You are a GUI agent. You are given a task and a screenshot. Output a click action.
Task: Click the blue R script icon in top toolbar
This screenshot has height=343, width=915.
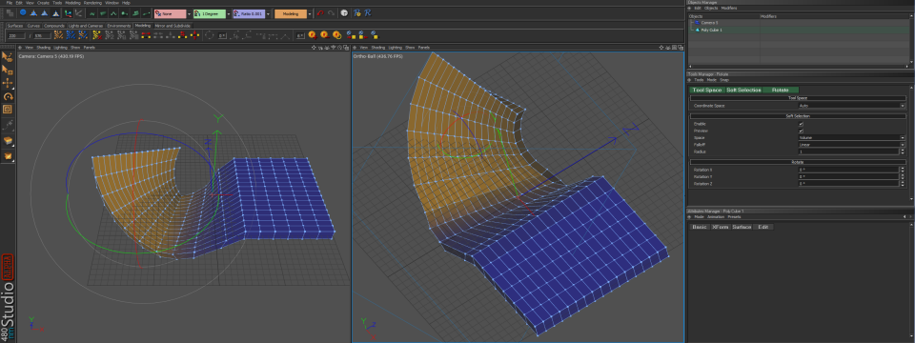(368, 13)
